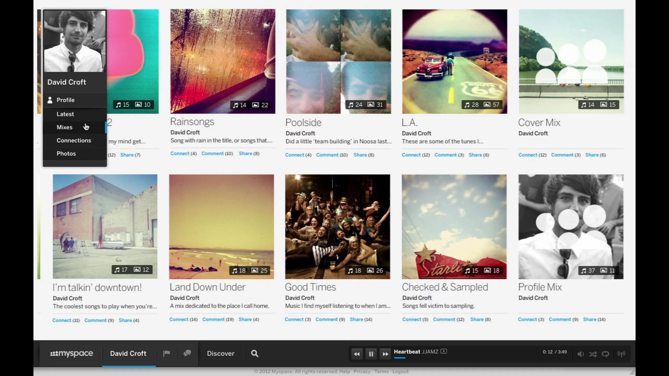Select Photos in the profile dropdown
Viewport: 669px width, 376px height.
66,154
